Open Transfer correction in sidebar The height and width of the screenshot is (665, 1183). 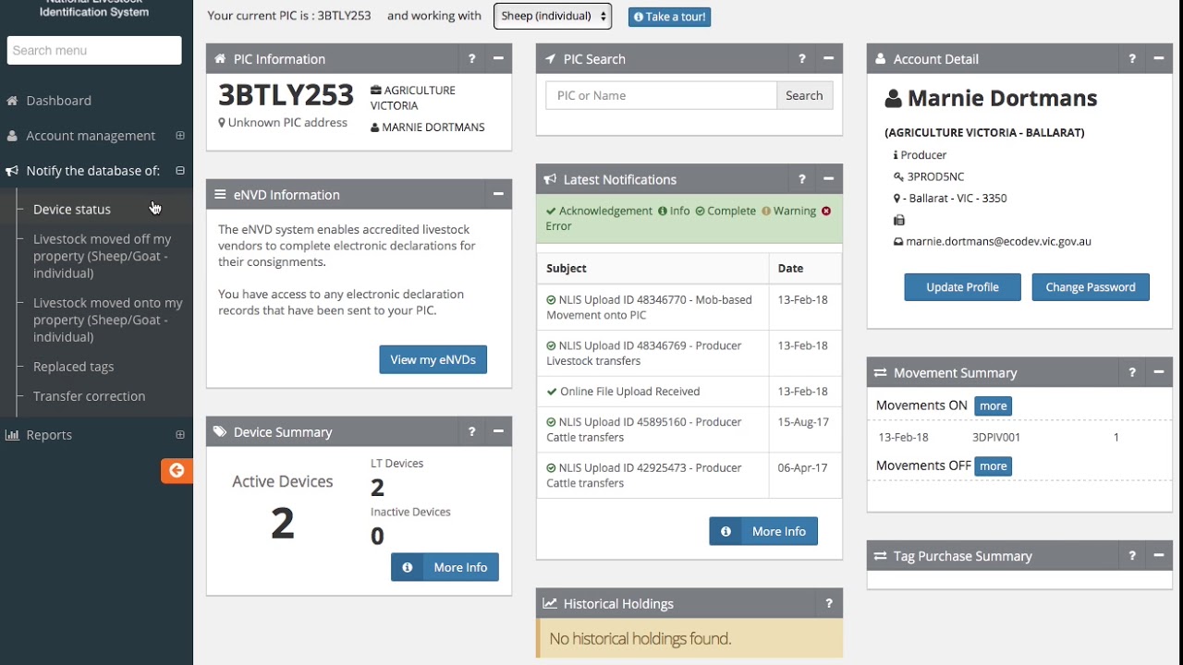coord(89,396)
